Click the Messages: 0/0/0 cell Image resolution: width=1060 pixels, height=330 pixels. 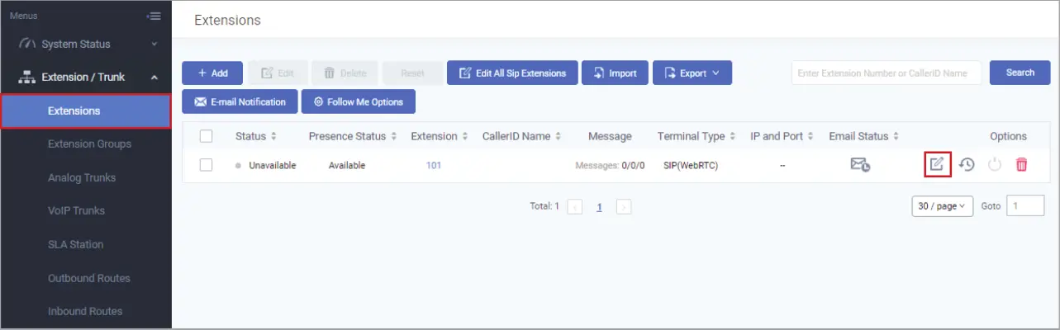click(x=610, y=165)
